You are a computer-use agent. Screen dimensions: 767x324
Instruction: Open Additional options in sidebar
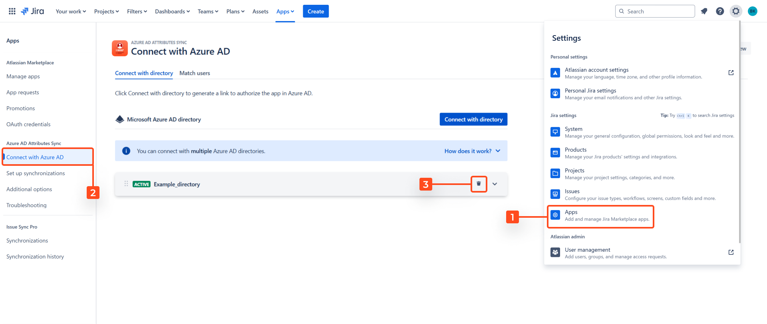[29, 189]
